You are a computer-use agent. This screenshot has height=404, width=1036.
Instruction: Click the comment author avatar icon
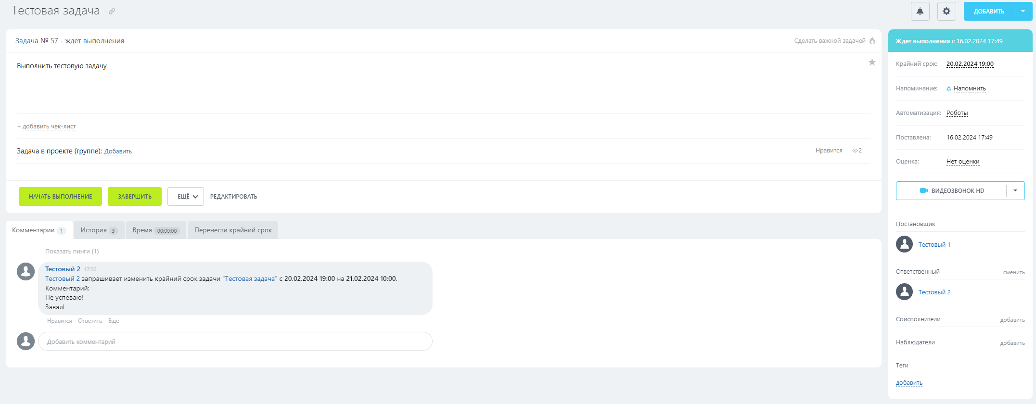click(26, 271)
